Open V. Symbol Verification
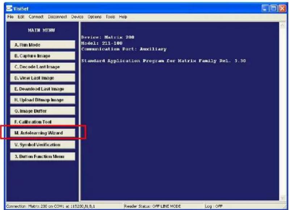289x210 pixels. point(43,145)
